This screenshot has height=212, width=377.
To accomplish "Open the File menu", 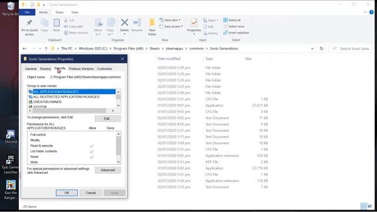I will coord(27,12).
